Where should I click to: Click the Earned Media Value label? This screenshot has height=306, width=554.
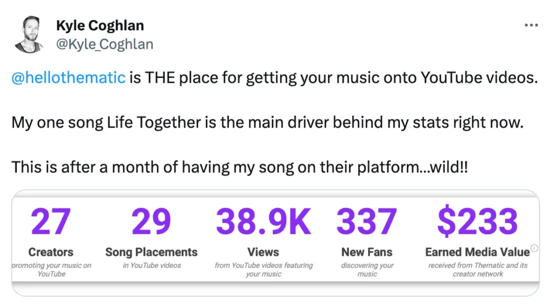click(x=477, y=252)
